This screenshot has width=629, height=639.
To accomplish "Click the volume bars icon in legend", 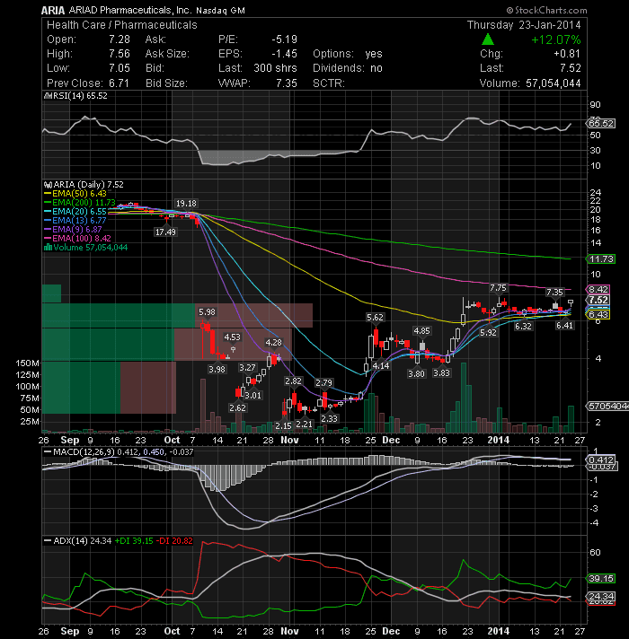I will pyautogui.click(x=48, y=248).
